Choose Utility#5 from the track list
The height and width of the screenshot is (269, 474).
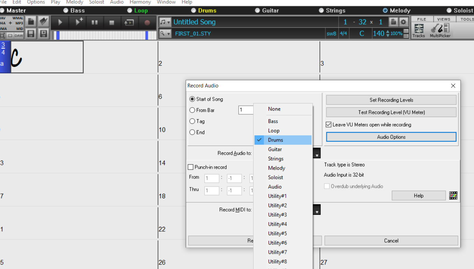click(x=283, y=234)
